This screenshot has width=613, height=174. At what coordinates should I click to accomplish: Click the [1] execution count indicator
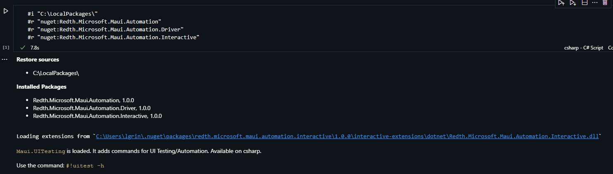click(x=6, y=48)
